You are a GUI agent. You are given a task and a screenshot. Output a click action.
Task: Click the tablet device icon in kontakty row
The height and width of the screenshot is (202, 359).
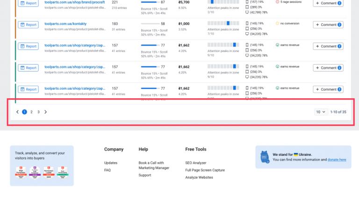(x=247, y=29)
